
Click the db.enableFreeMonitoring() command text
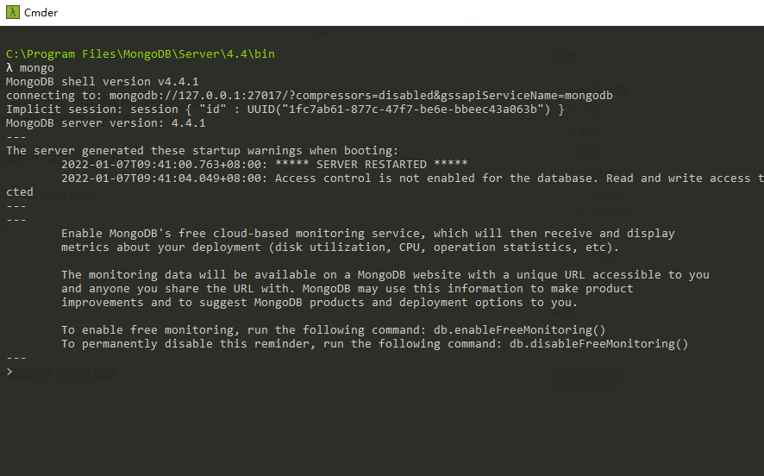click(519, 330)
